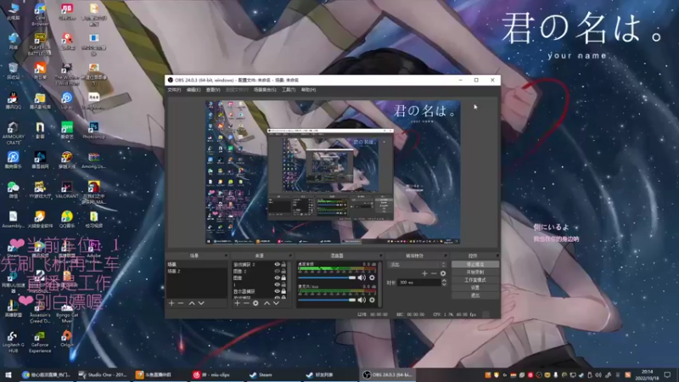Toggle lock for 显示器捕获 source
The width and height of the screenshot is (679, 382).
click(x=283, y=291)
